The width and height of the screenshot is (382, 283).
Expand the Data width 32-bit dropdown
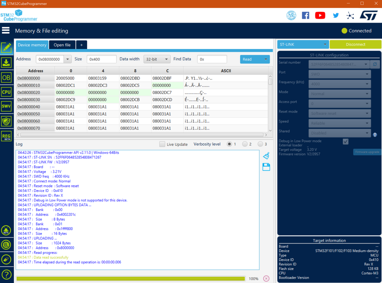pyautogui.click(x=157, y=59)
